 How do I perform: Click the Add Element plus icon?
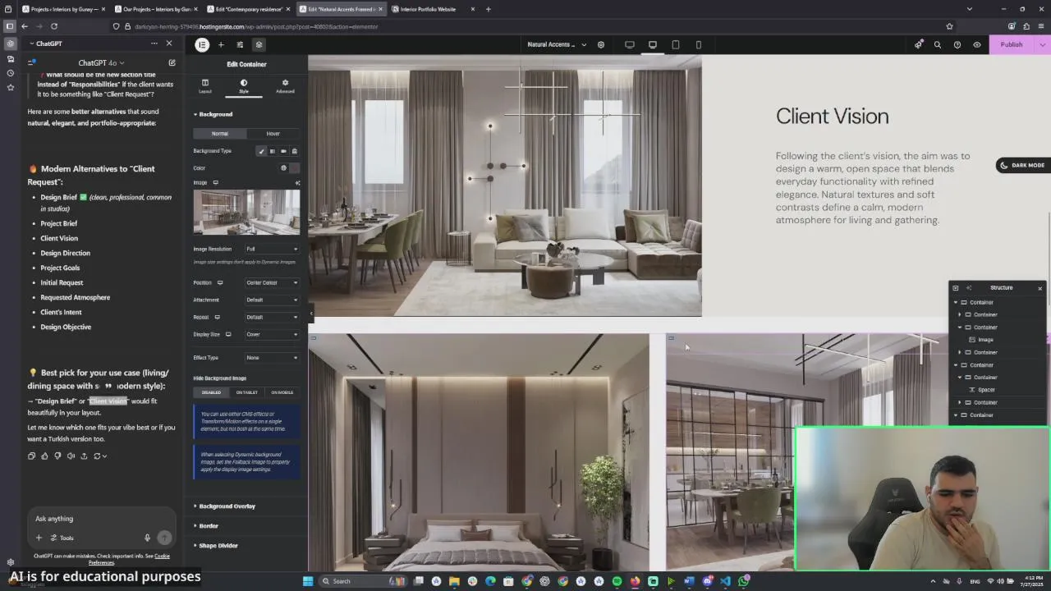(x=221, y=44)
